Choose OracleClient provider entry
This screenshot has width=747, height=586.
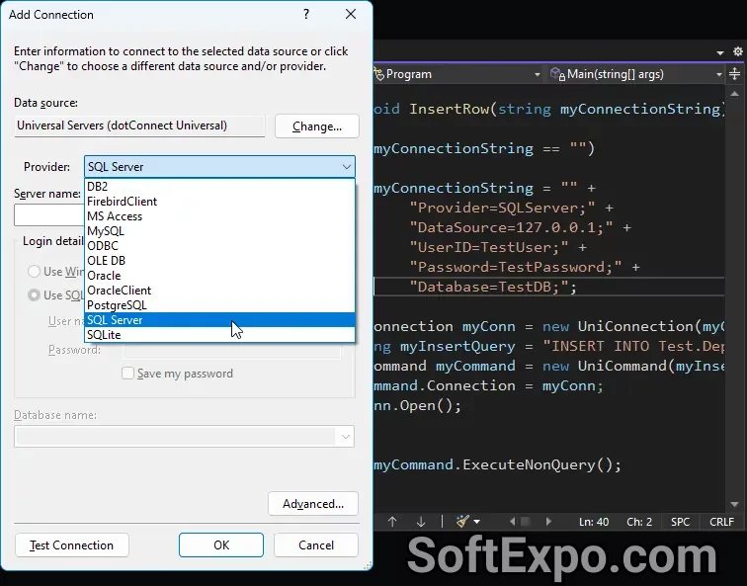point(219,291)
